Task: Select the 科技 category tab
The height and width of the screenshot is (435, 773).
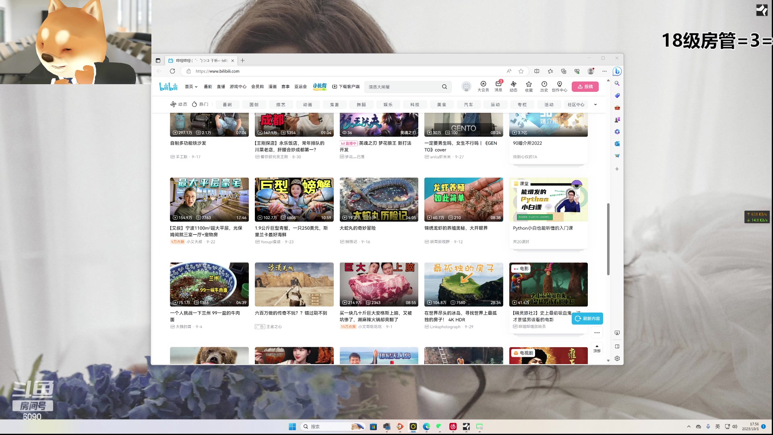Action: pos(415,105)
